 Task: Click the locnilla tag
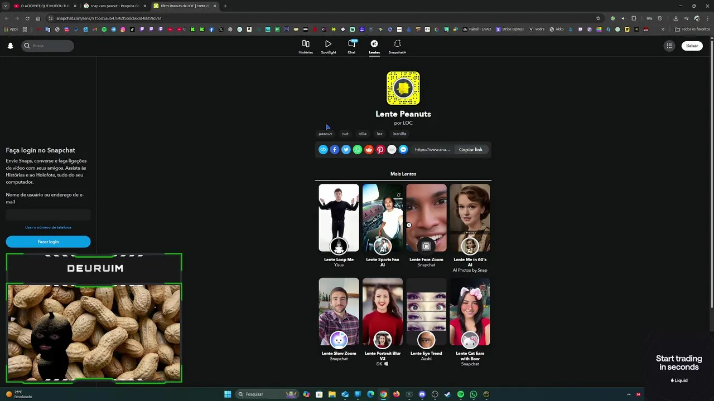[x=399, y=134]
